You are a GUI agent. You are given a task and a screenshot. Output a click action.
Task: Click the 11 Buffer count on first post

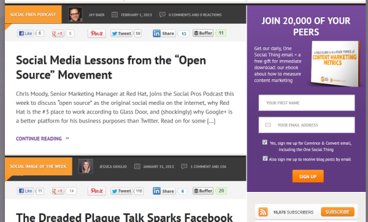(x=221, y=33)
